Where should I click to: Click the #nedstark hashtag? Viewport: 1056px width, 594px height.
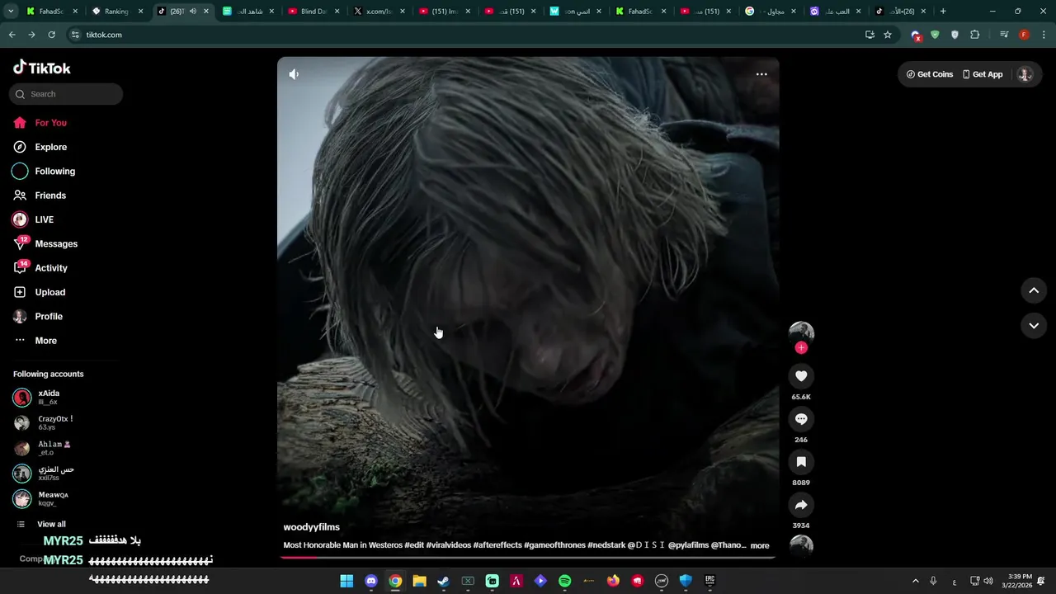606,545
